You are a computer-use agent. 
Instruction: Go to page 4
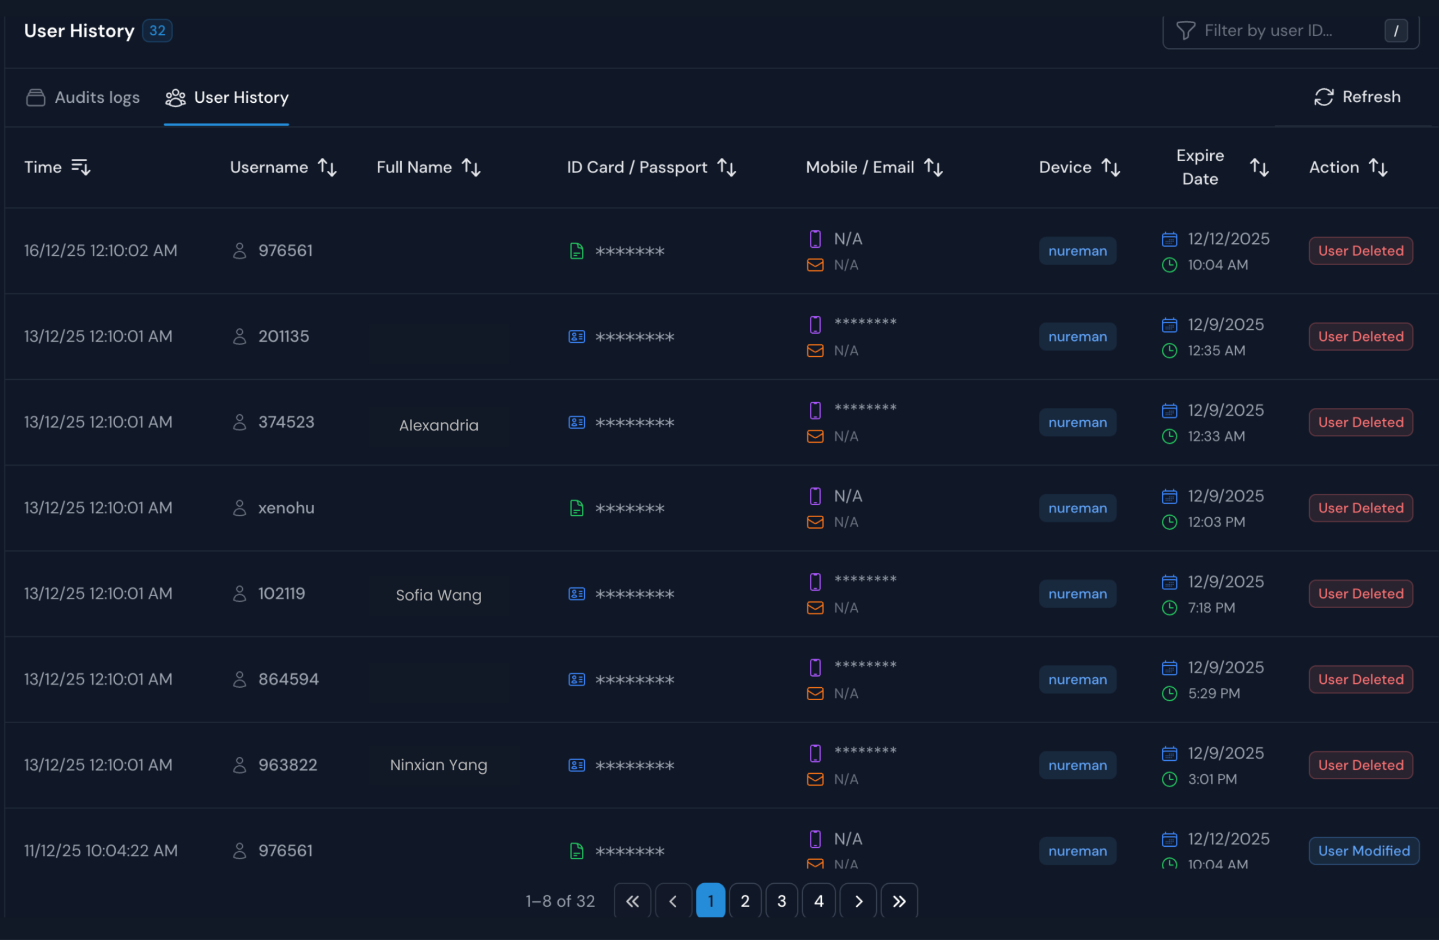(818, 901)
